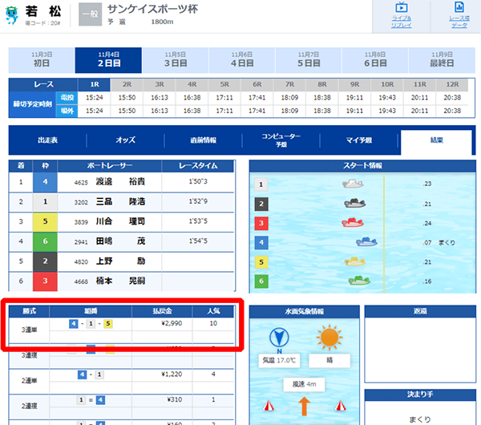Click the blue lane 4 badge for first place
The height and width of the screenshot is (425, 481).
point(46,183)
